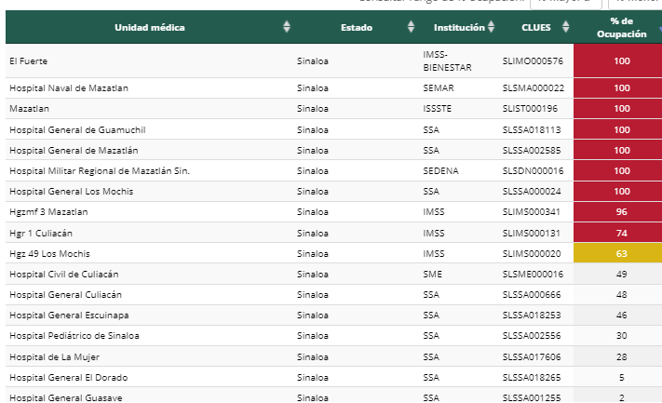This screenshot has height=403, width=662.
Task: Click the IMSS-BIENESTAR institution cell
Action: tap(447, 60)
